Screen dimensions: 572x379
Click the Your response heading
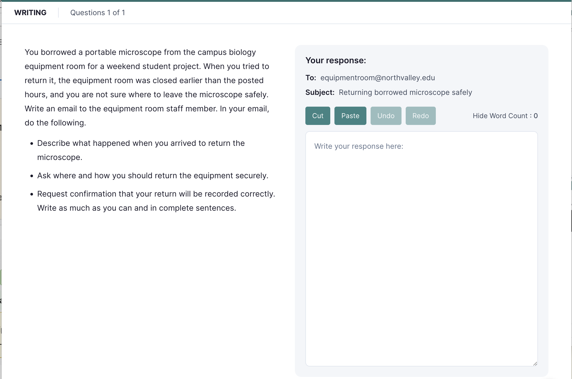pyautogui.click(x=336, y=60)
